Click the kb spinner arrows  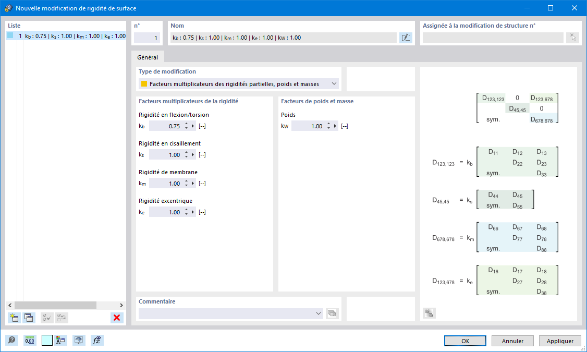click(187, 126)
